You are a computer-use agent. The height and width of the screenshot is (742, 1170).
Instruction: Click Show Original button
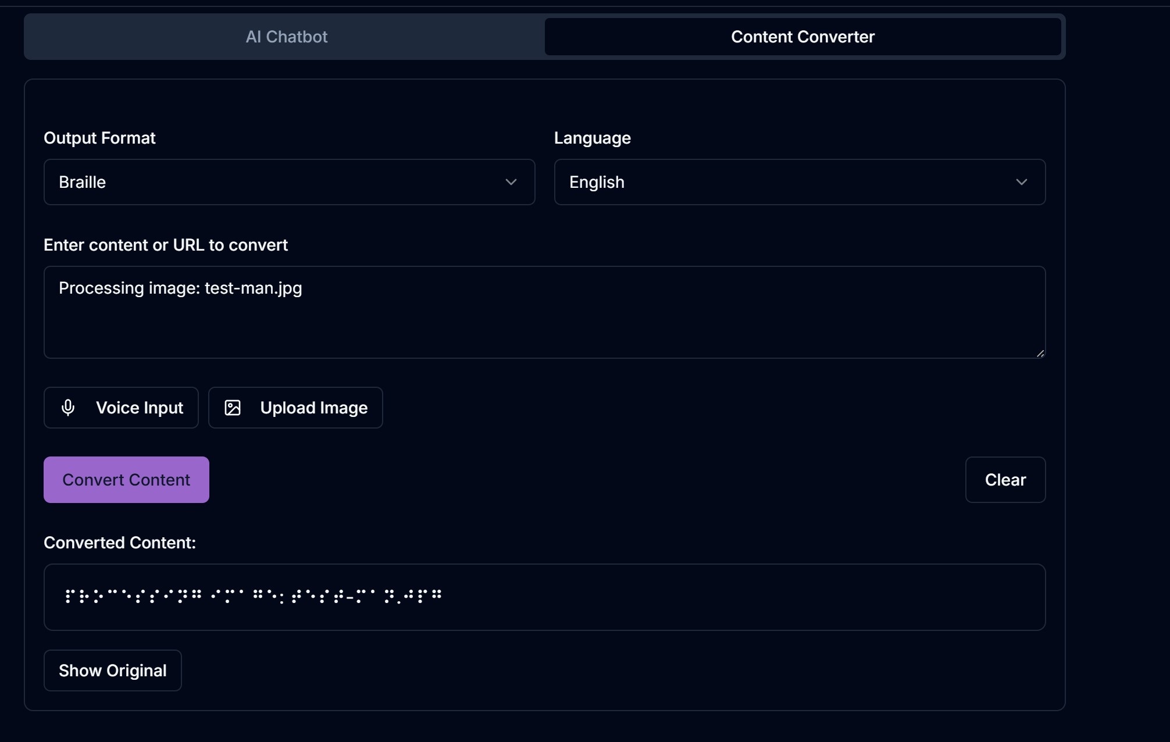click(113, 670)
